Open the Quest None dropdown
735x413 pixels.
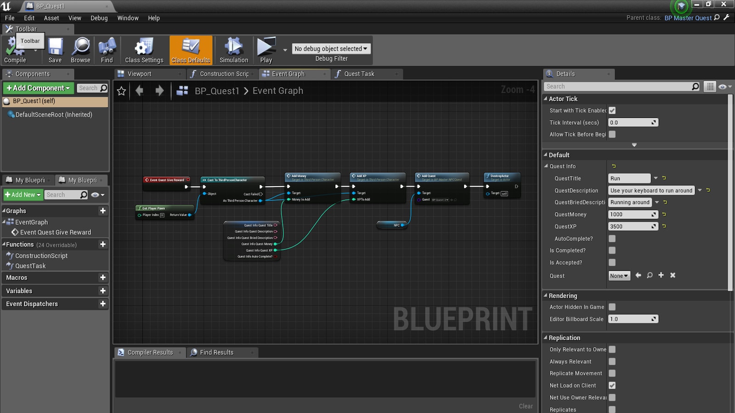[x=619, y=275]
